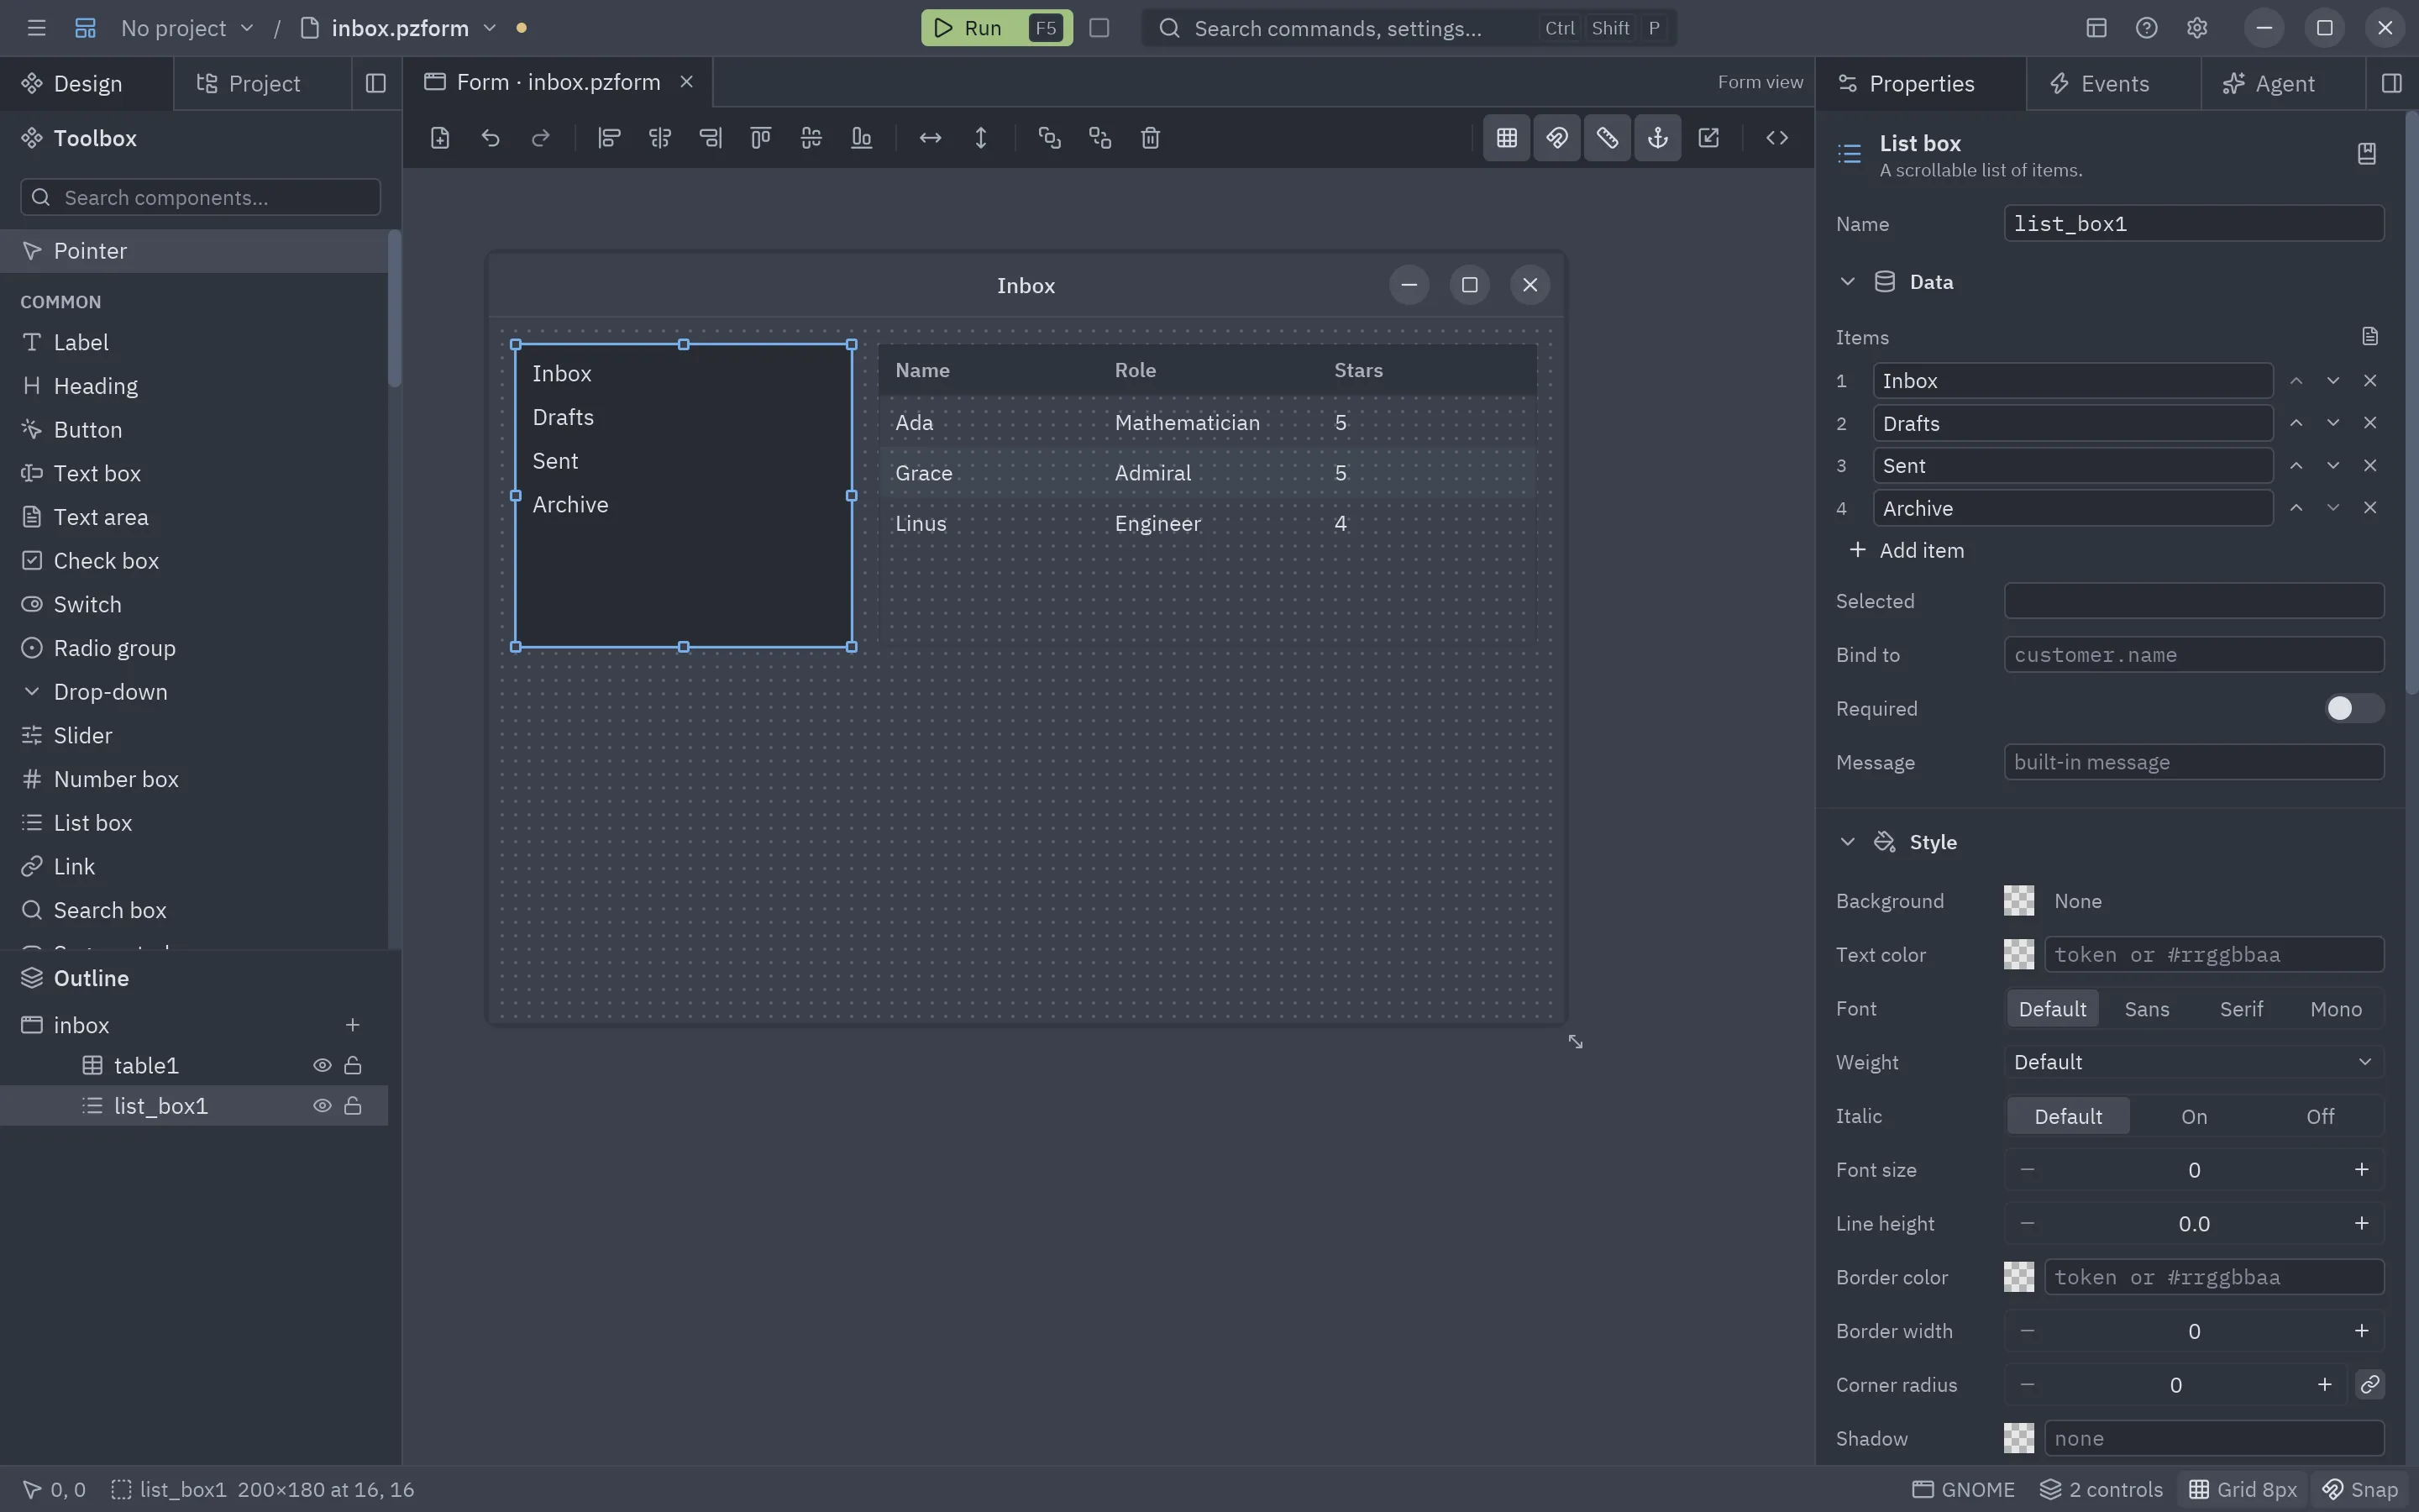
Task: Click bulk edit icon next to Items
Action: (x=2369, y=337)
